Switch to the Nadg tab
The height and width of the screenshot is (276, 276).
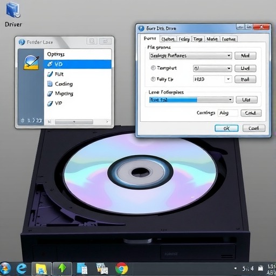pyautogui.click(x=212, y=39)
